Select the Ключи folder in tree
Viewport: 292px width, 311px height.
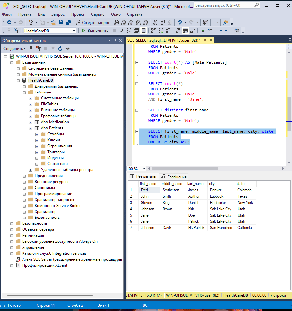[54, 140]
